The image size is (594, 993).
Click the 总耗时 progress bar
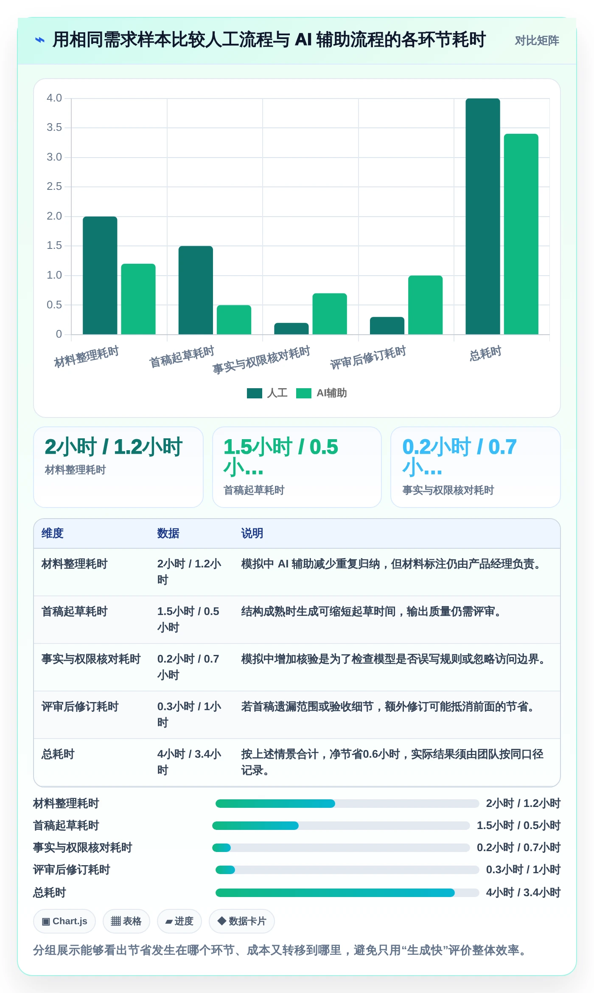347,893
